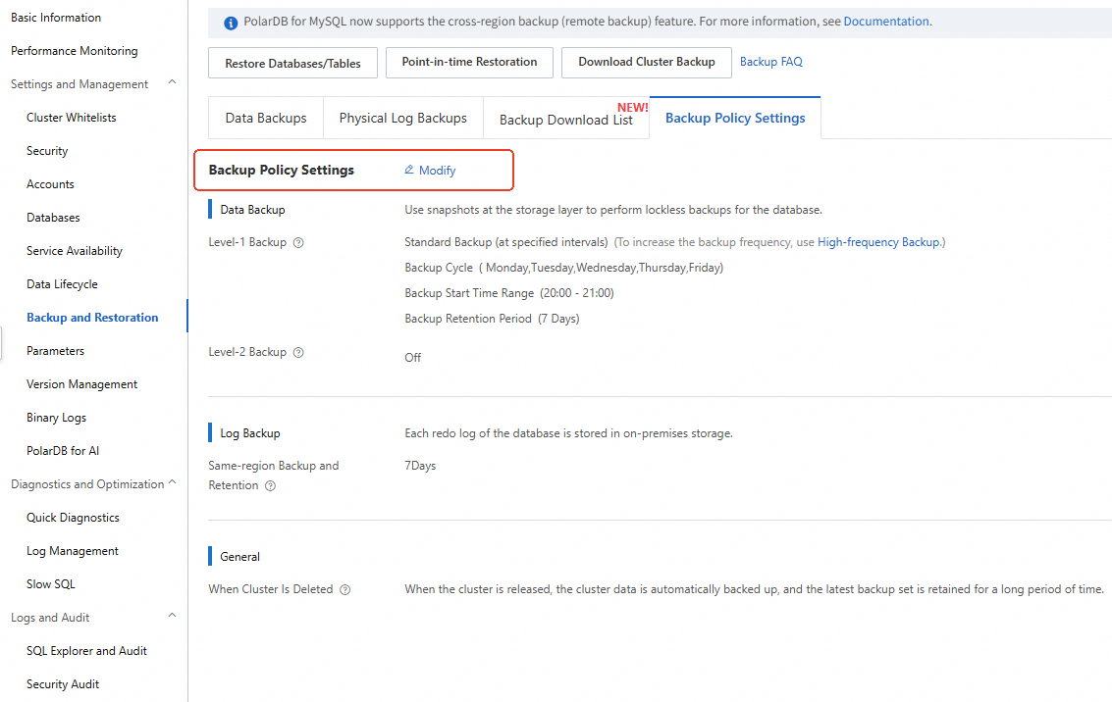Viewport: 1112px width, 702px height.
Task: Click the Download Cluster Backup button
Action: 647,63
